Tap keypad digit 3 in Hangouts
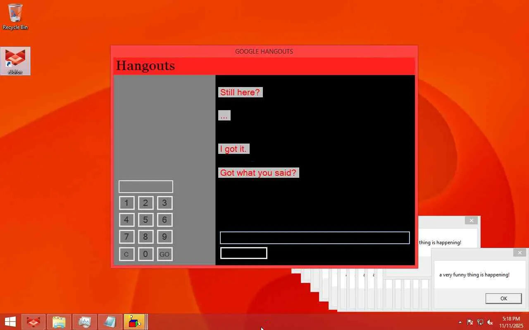 (x=164, y=203)
